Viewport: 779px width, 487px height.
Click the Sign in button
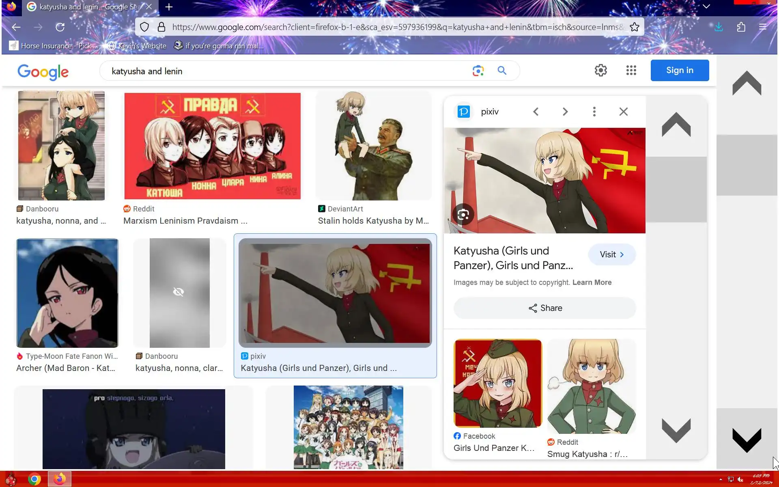[680, 70]
